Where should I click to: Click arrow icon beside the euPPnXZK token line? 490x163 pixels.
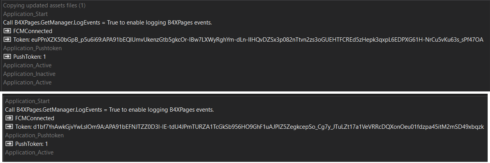coord(7,40)
